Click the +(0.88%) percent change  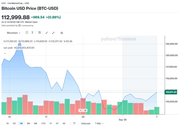coord(53,17)
